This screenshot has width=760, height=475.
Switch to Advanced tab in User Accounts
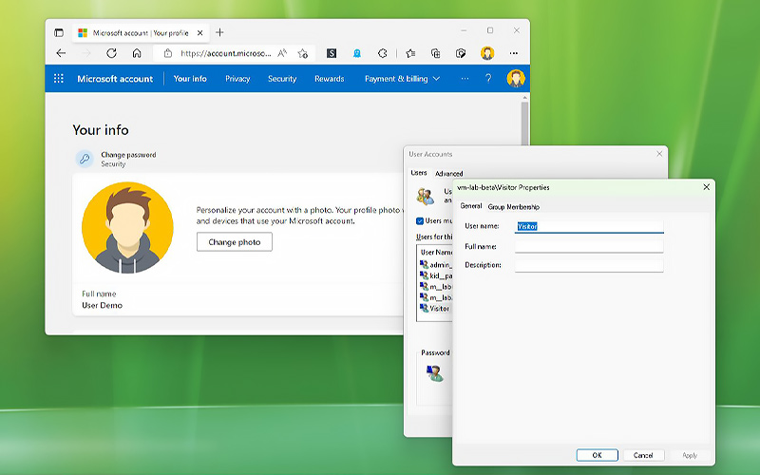tap(448, 174)
